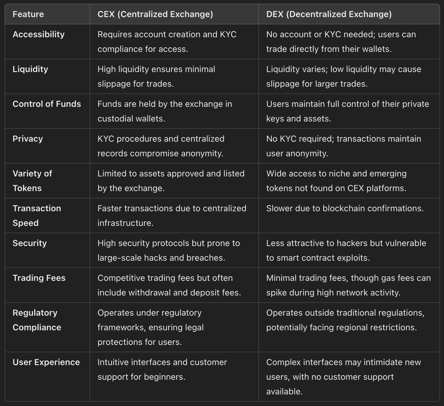Select the Transaction Speed row label
The width and height of the screenshot is (444, 406).
(x=37, y=216)
